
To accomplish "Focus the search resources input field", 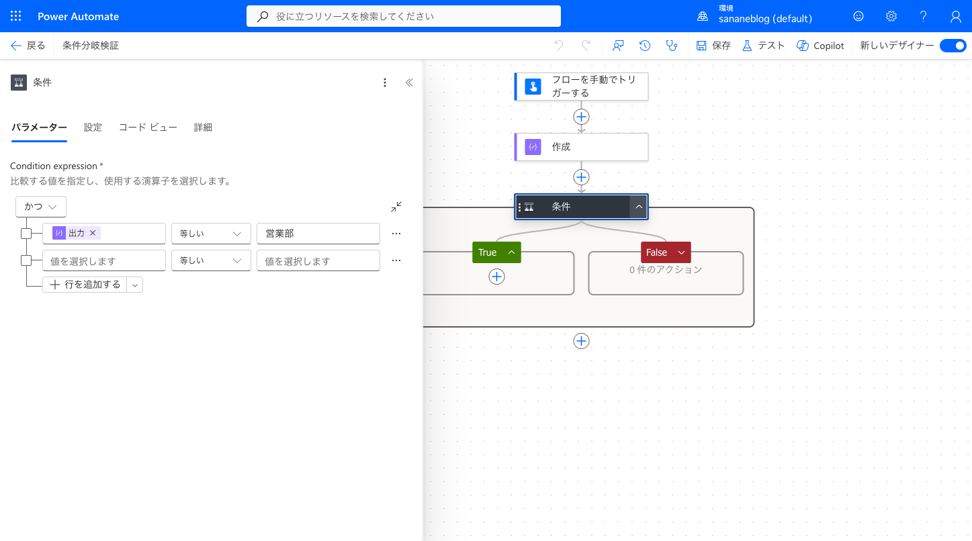I will coord(404,16).
